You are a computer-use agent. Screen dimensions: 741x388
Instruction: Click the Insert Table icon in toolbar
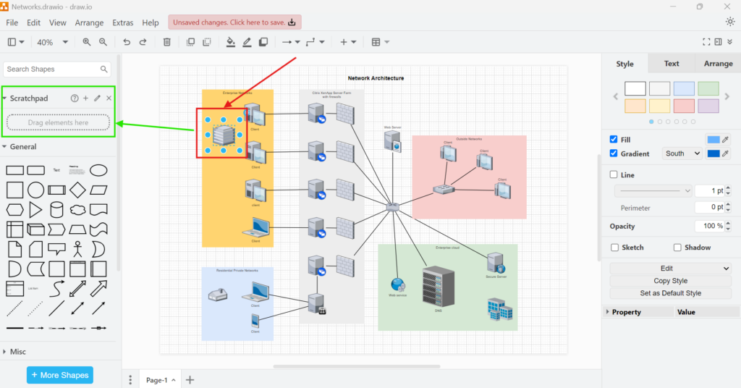pos(376,43)
